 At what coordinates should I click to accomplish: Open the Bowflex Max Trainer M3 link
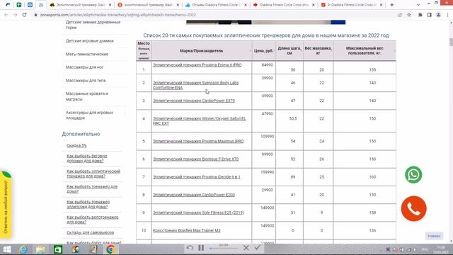coord(187,230)
